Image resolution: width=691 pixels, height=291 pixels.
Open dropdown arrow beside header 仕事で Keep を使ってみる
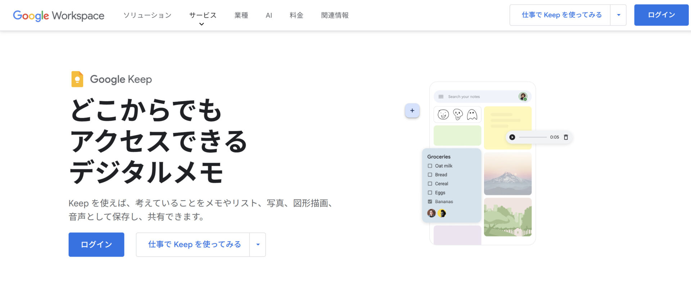click(618, 15)
